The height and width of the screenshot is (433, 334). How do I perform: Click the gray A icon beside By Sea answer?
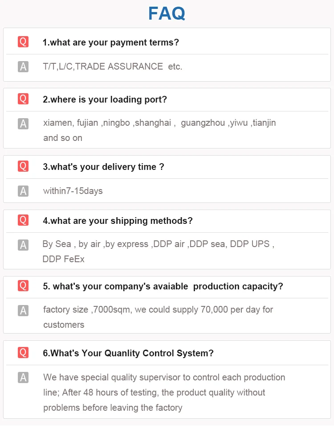pyautogui.click(x=23, y=245)
